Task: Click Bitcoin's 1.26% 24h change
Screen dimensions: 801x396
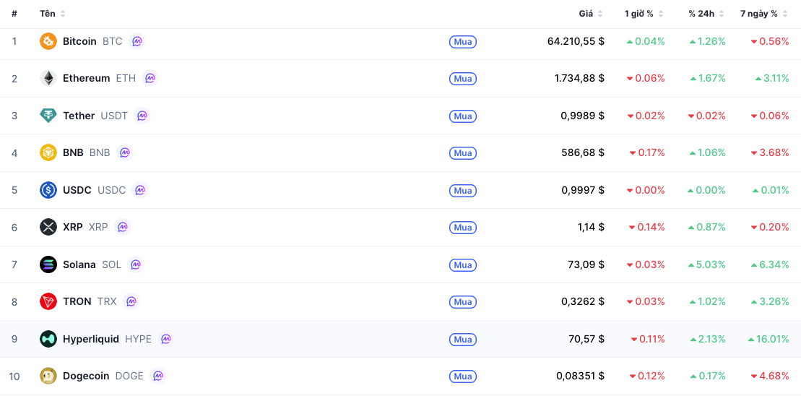Action: click(x=708, y=41)
